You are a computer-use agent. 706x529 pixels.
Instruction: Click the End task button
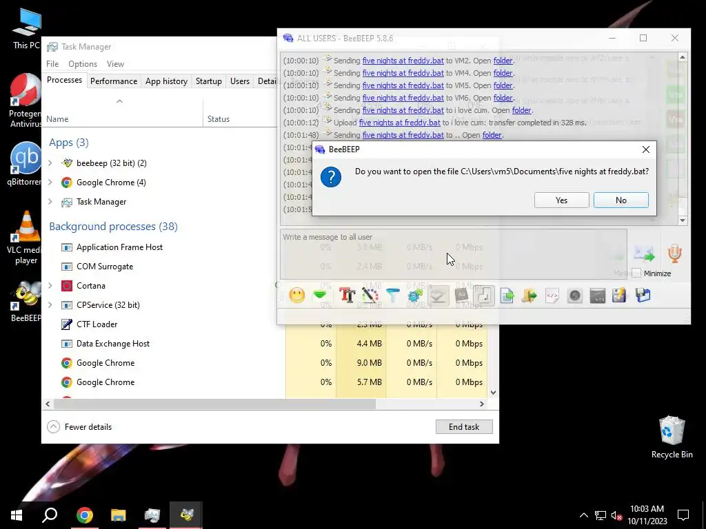(464, 427)
